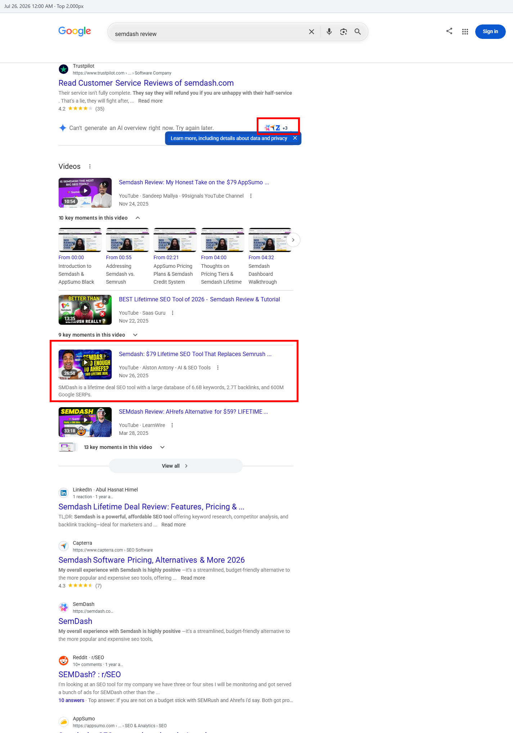
Task: Click the Trustpilot star favicon
Action: pos(64,69)
